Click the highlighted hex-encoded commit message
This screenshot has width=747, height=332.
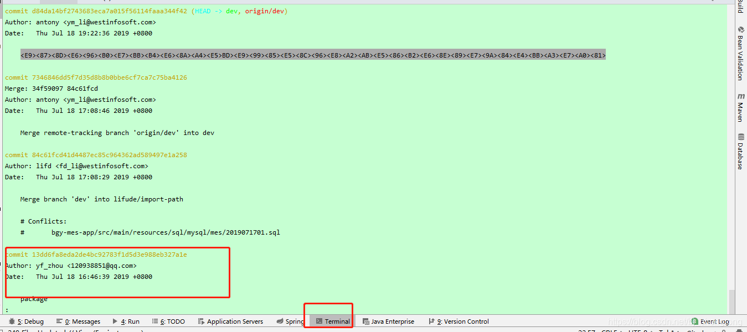313,55
